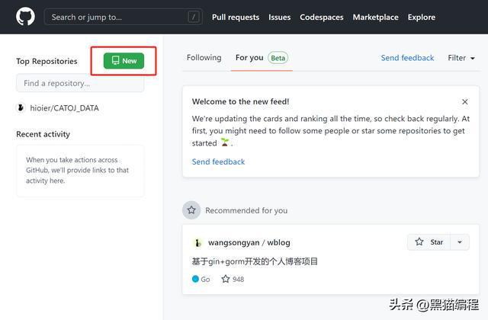Viewport: 488px width, 320px height.
Task: Click the slash shortcut icon in search
Action: click(x=194, y=17)
